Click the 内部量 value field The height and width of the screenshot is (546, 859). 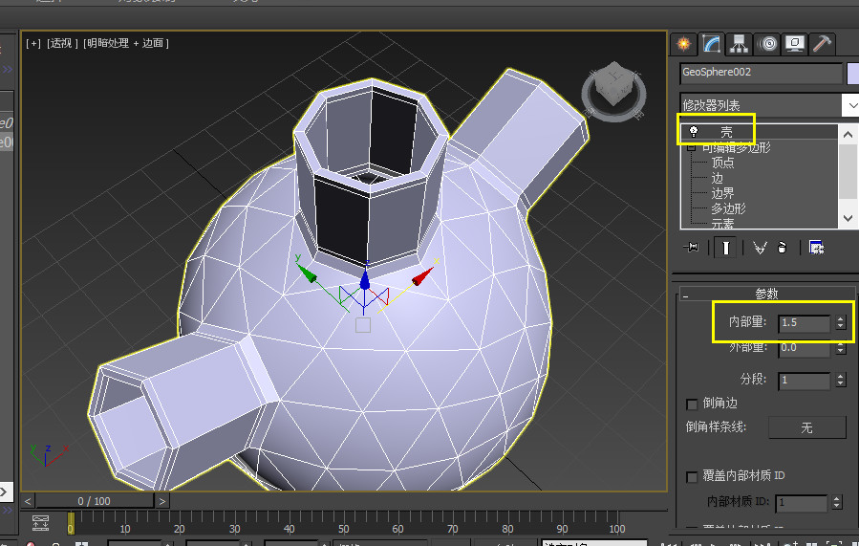803,323
